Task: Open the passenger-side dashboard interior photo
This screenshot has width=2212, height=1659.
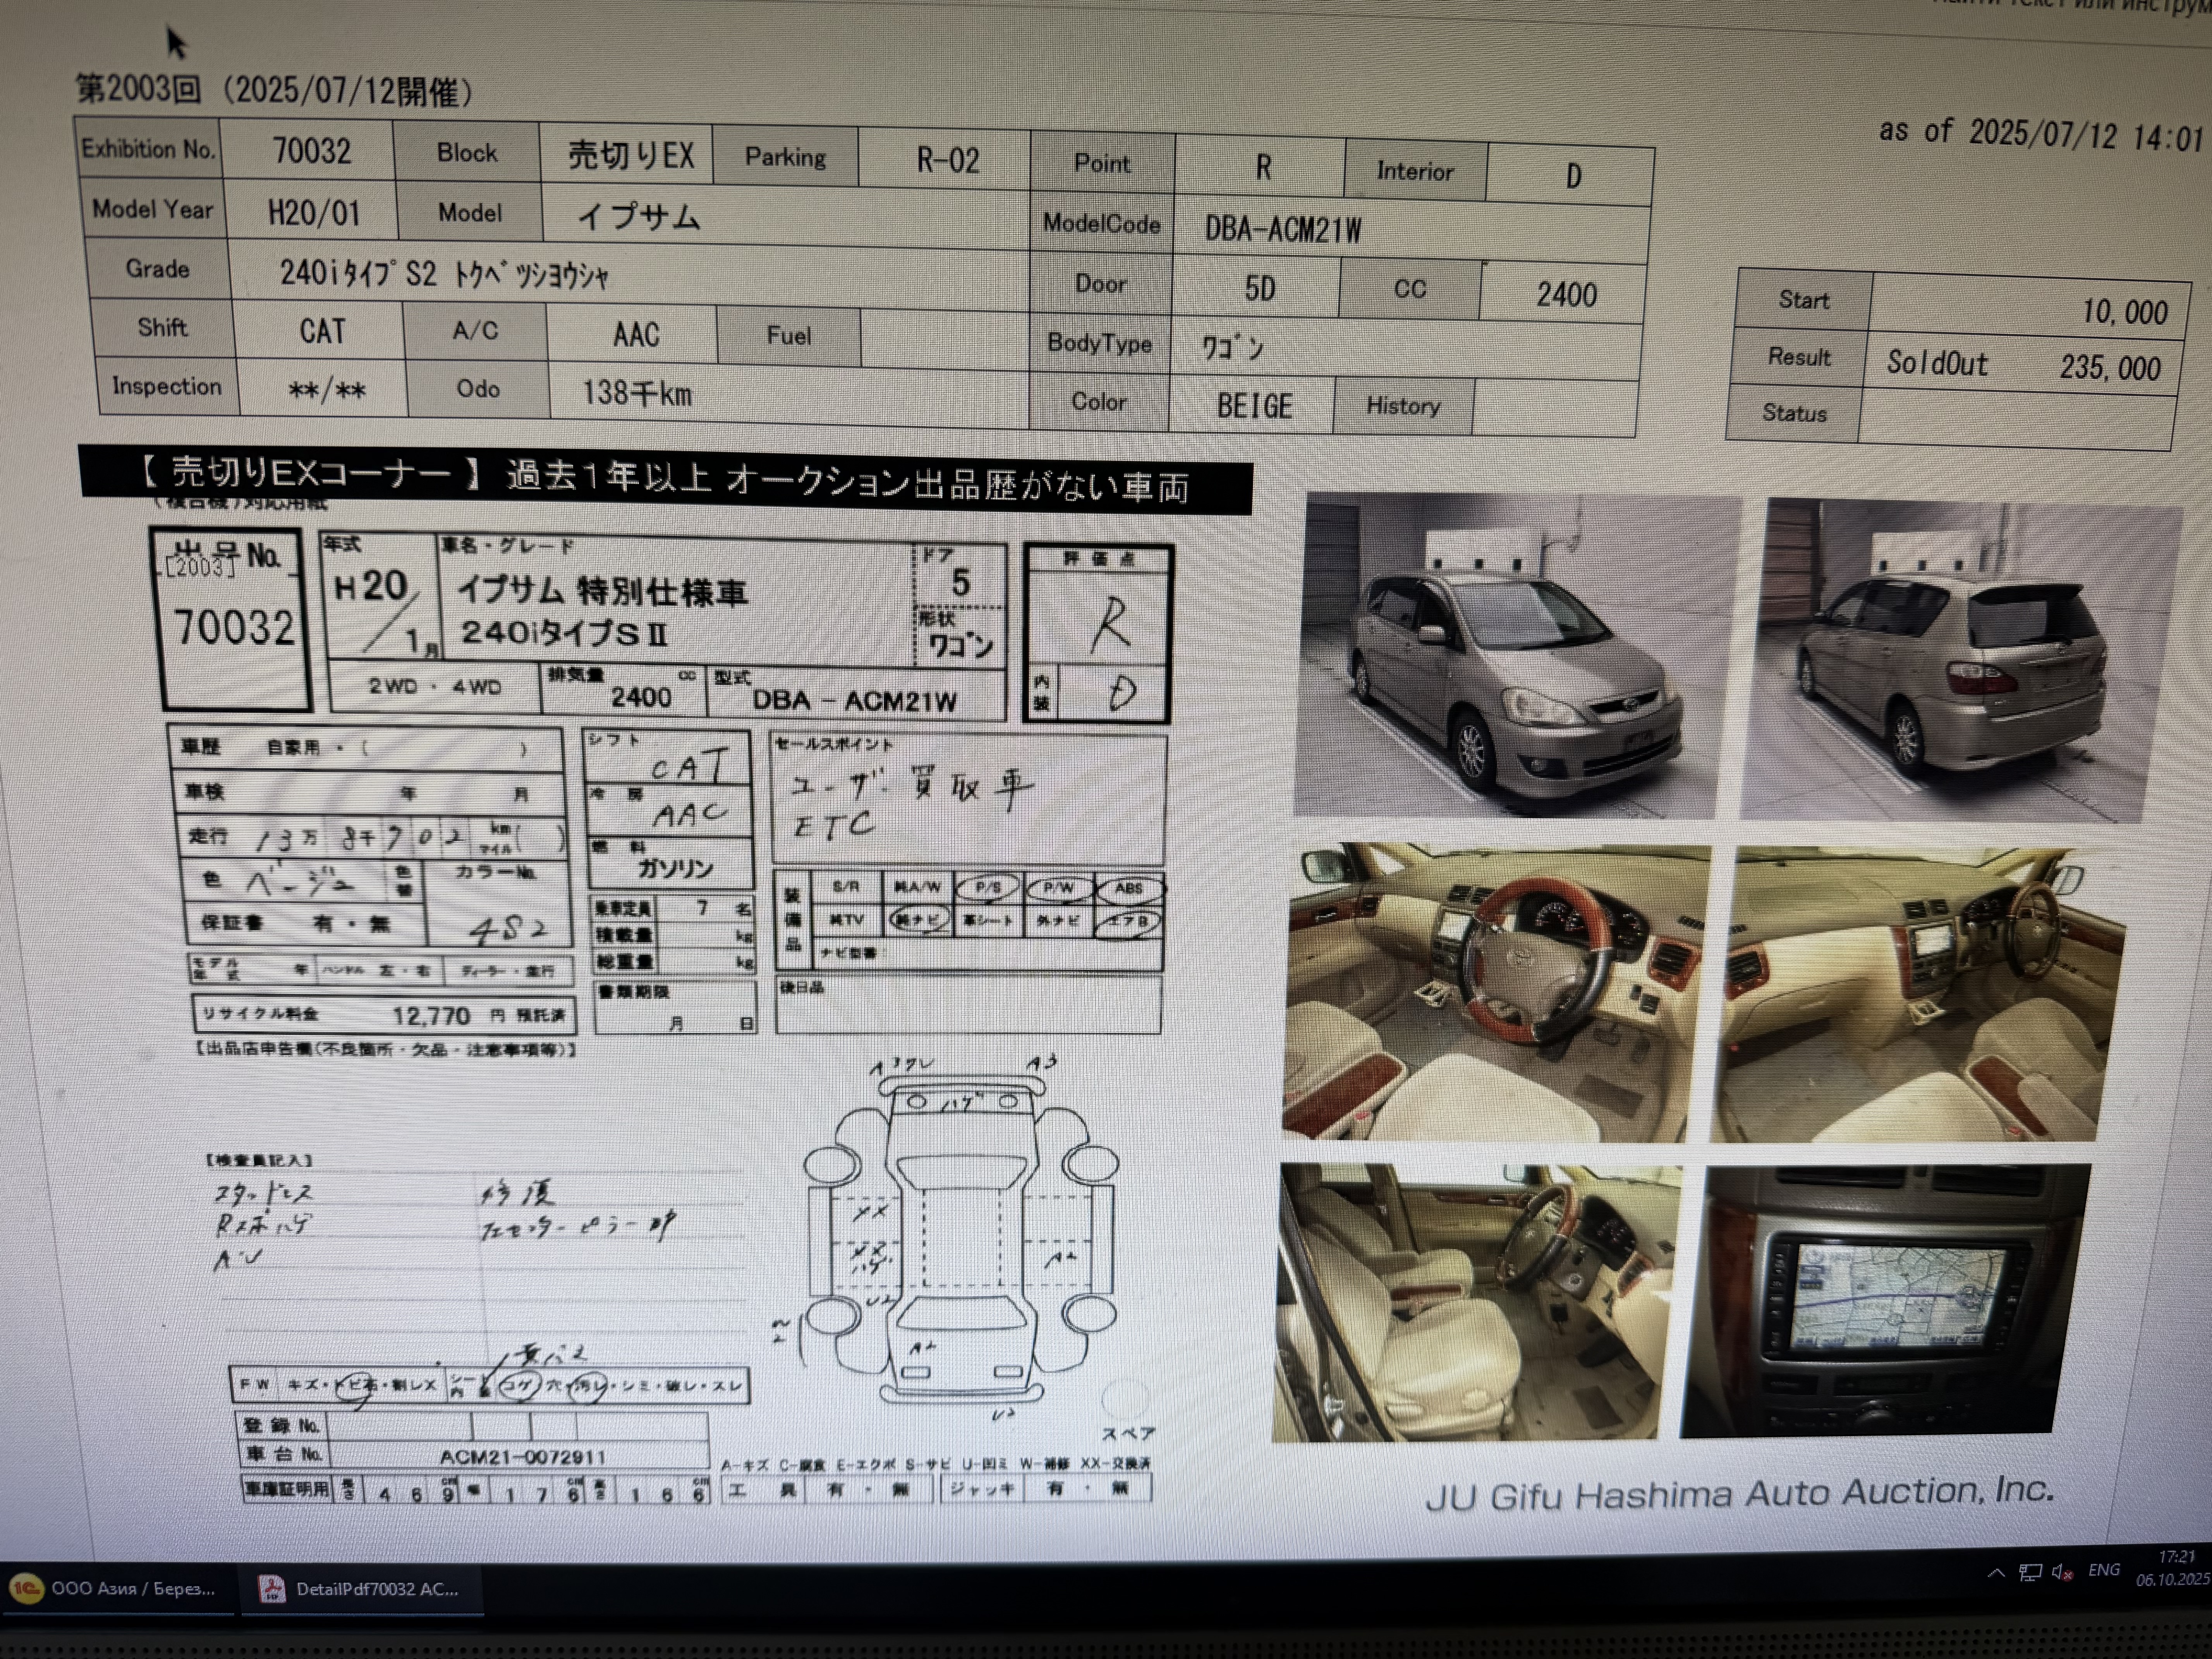Action: click(1918, 994)
